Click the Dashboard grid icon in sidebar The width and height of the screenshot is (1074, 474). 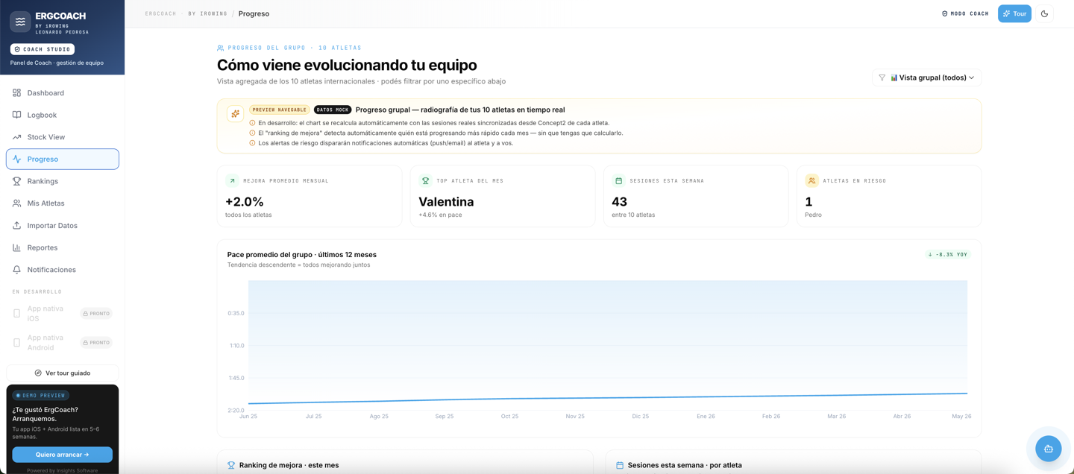click(x=16, y=93)
